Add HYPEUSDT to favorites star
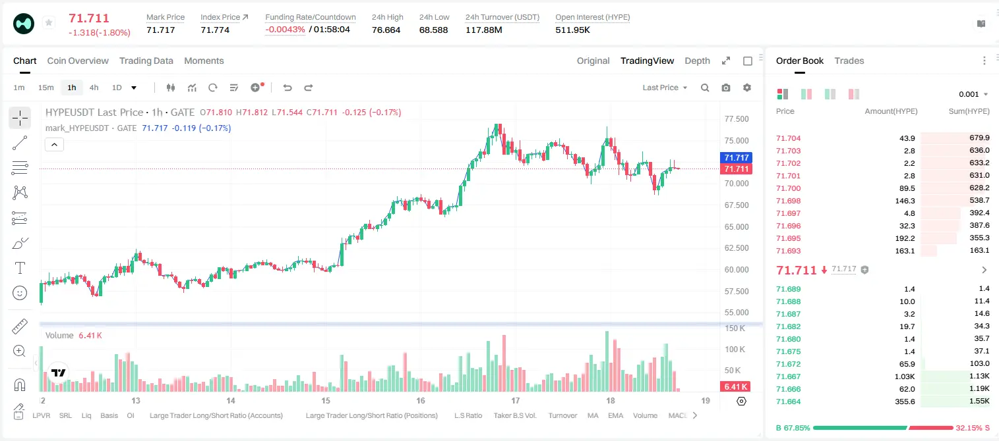 coord(49,23)
